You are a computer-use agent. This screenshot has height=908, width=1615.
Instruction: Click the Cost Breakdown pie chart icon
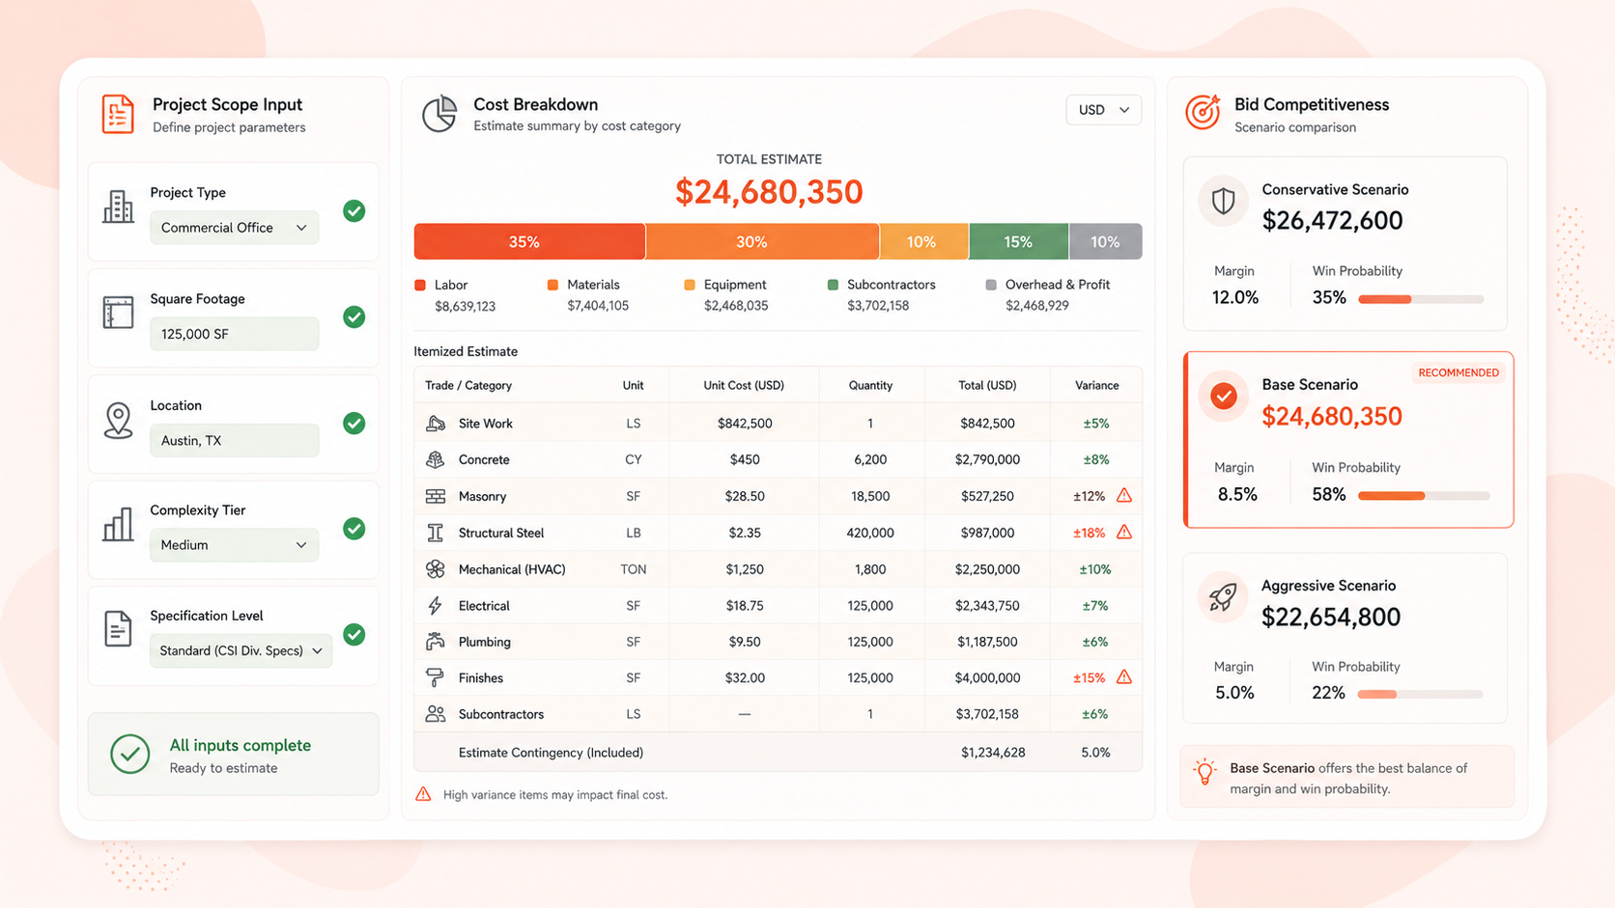pyautogui.click(x=439, y=114)
